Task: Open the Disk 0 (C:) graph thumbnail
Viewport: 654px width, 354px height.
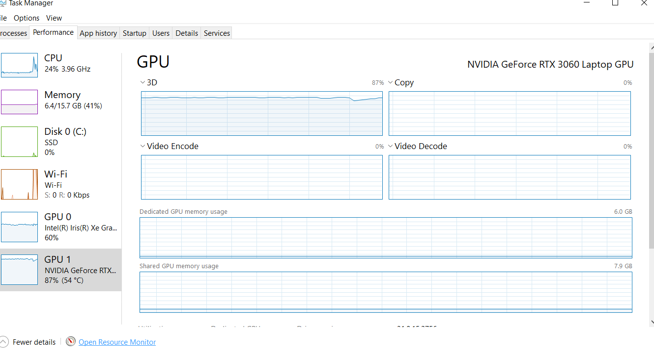Action: (20, 142)
